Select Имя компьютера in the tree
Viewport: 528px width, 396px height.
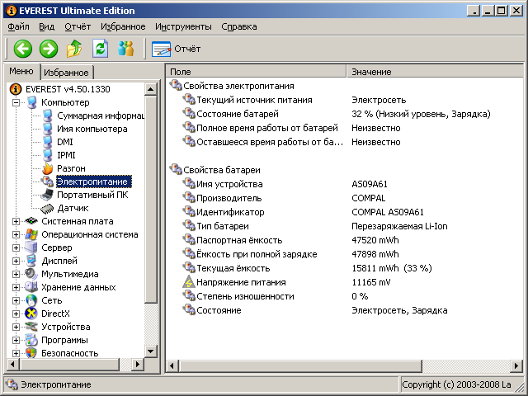tap(92, 129)
